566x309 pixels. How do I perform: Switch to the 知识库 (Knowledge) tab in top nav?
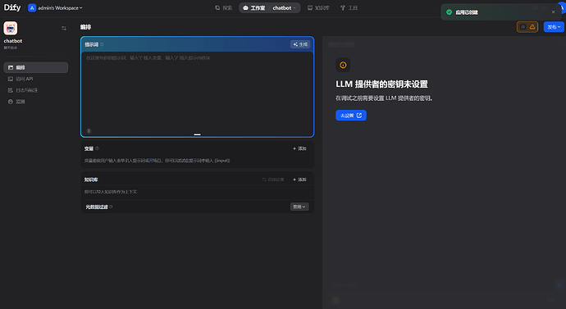coord(318,8)
